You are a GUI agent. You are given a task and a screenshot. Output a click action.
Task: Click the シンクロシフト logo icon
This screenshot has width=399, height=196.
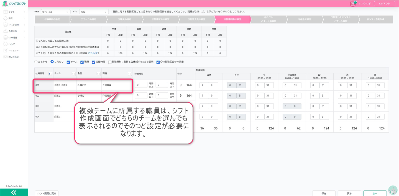(x=5, y=3)
